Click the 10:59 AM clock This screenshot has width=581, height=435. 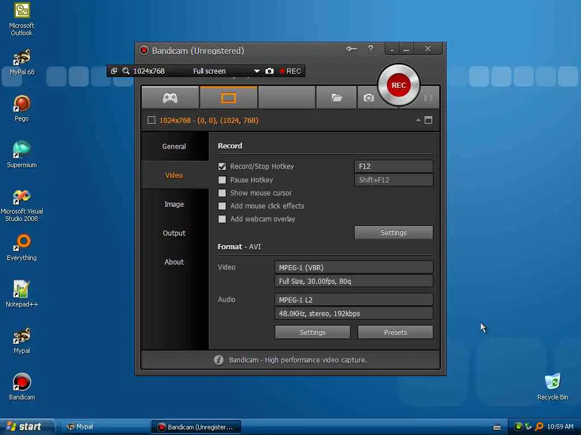pyautogui.click(x=560, y=427)
